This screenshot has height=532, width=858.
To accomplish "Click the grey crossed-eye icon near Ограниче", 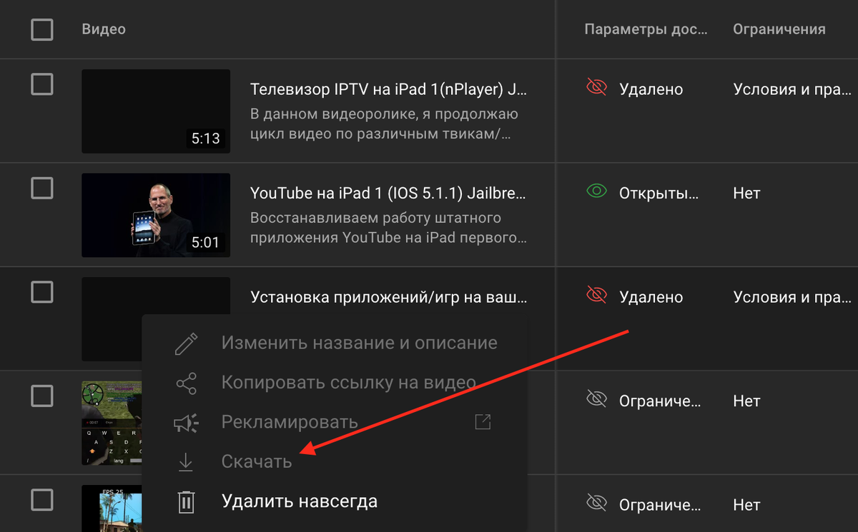I will pyautogui.click(x=596, y=401).
